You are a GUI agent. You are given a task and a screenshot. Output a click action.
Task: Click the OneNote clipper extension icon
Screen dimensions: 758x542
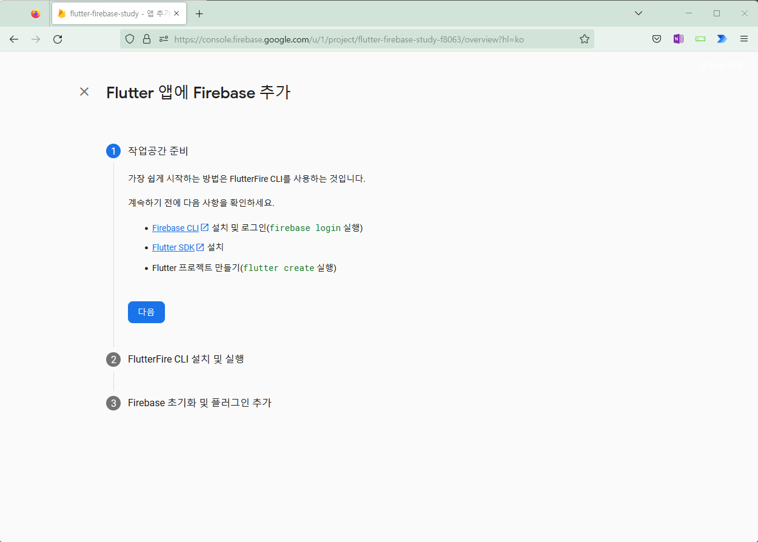coord(679,39)
